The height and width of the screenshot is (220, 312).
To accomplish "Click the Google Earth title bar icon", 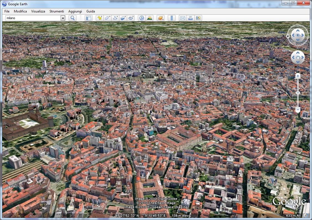I will coord(4,4).
